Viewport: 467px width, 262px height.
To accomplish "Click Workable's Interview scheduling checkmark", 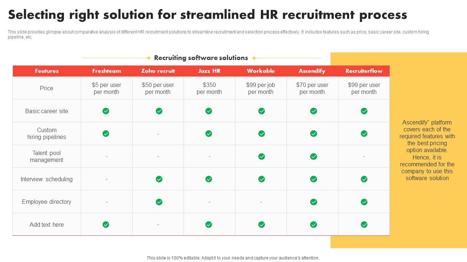I will 262,179.
